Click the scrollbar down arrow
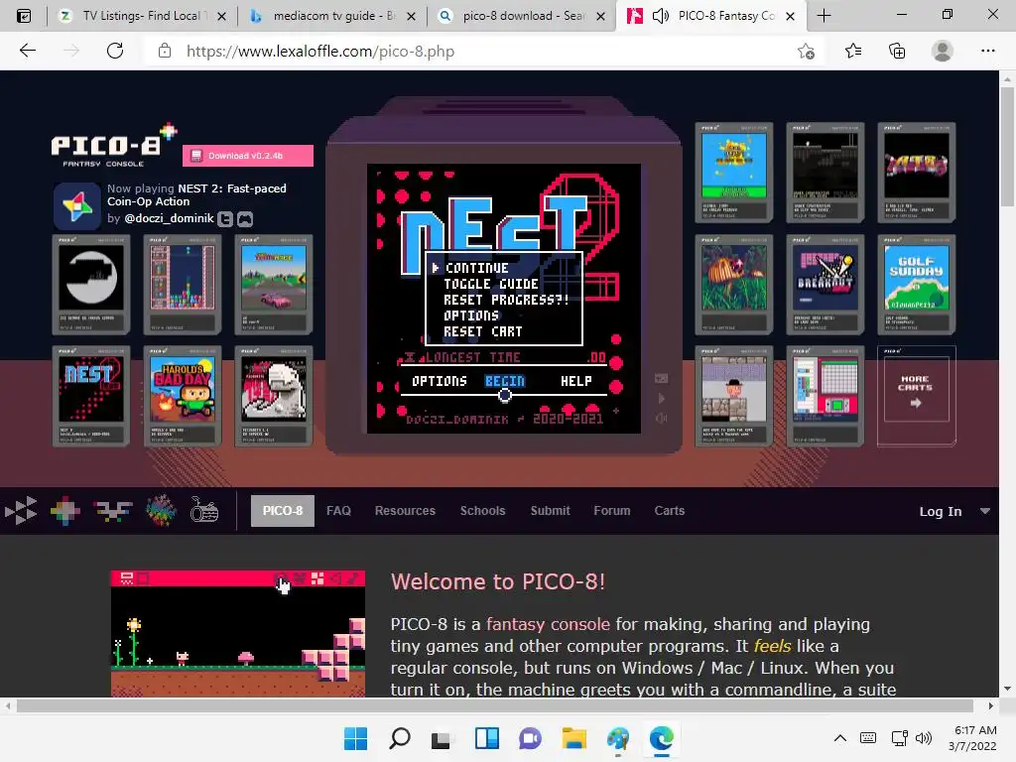The image size is (1016, 762). pos(1006,689)
